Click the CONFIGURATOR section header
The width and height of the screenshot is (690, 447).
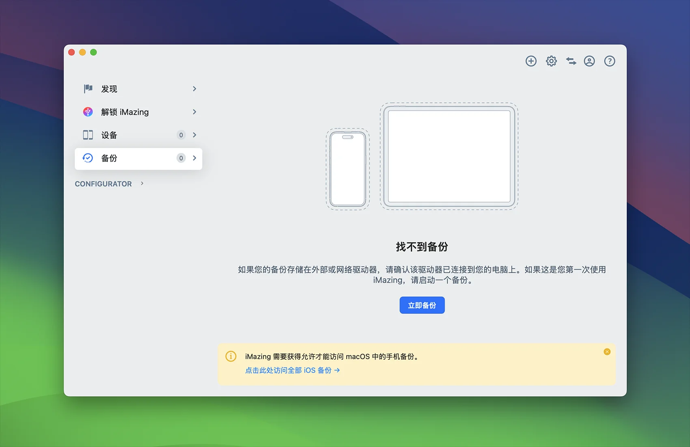click(103, 184)
